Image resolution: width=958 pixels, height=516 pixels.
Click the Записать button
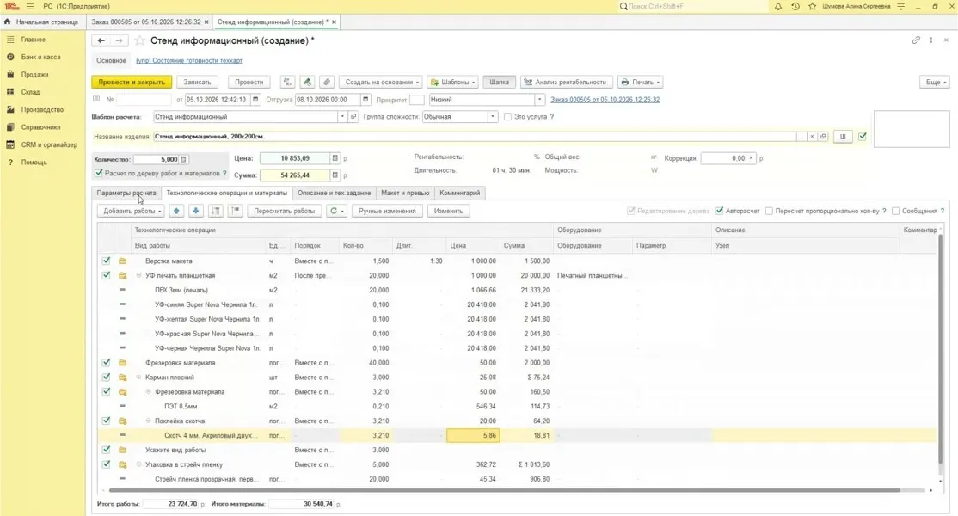(197, 82)
